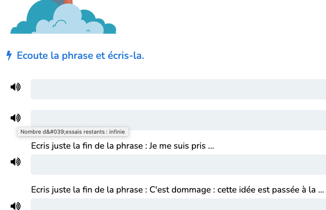Click the grey-blue shape above the clouds

(x=58, y=2)
